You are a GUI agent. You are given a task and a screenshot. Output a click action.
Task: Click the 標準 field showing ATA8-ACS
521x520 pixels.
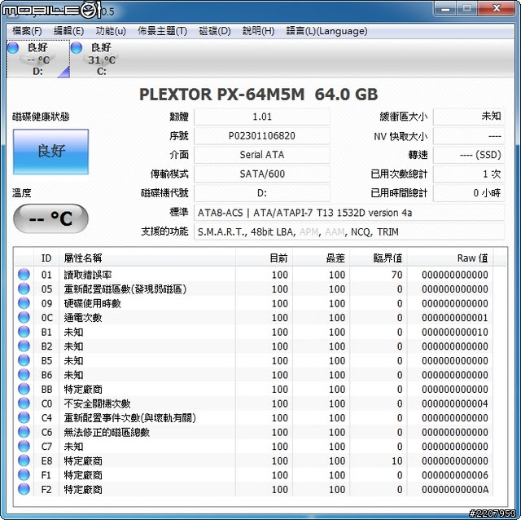pyautogui.click(x=349, y=213)
